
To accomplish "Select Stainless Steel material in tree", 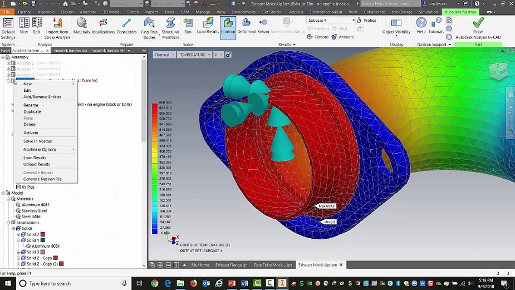I will (34, 211).
